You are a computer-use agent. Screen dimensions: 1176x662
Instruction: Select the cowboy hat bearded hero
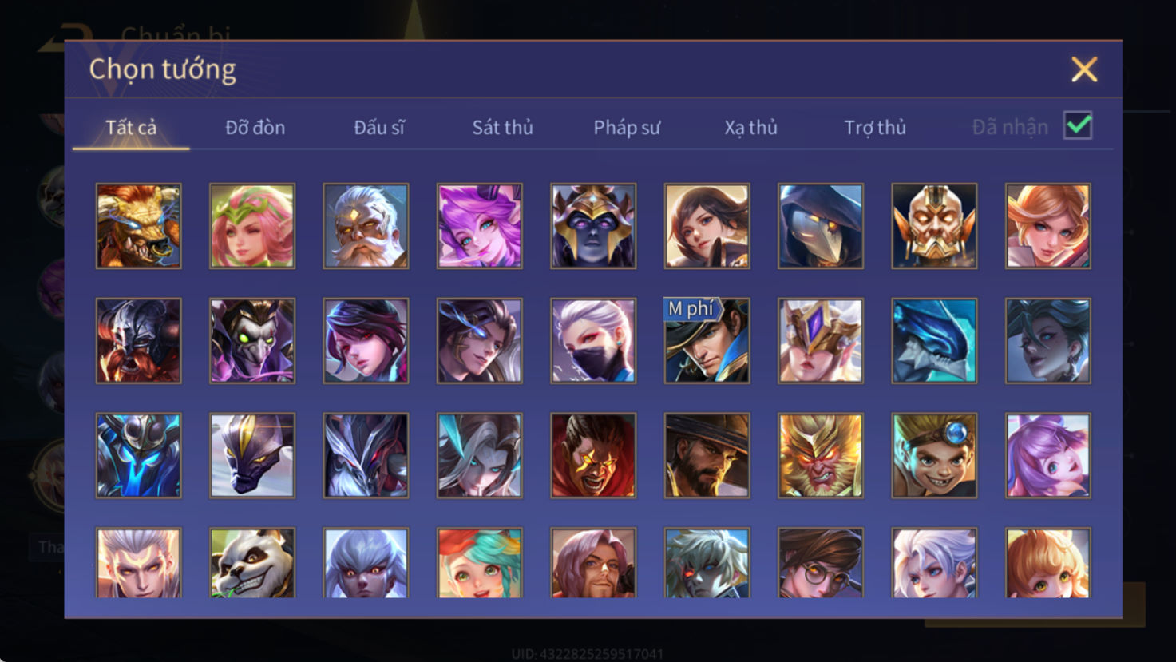point(707,456)
